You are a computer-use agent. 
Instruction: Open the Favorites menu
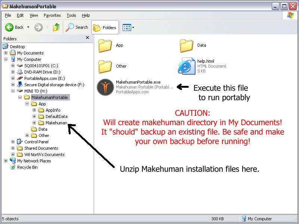tap(52, 15)
